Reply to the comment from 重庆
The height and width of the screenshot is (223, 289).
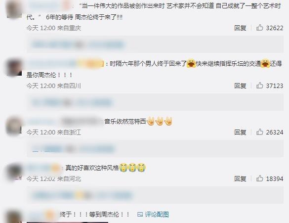(x=240, y=28)
